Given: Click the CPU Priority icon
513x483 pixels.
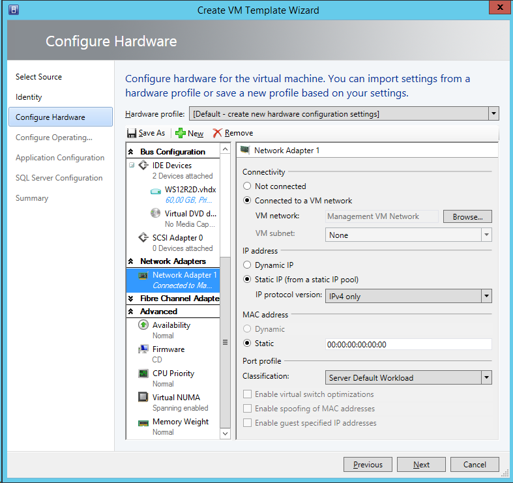Looking at the screenshot, I should (143, 373).
